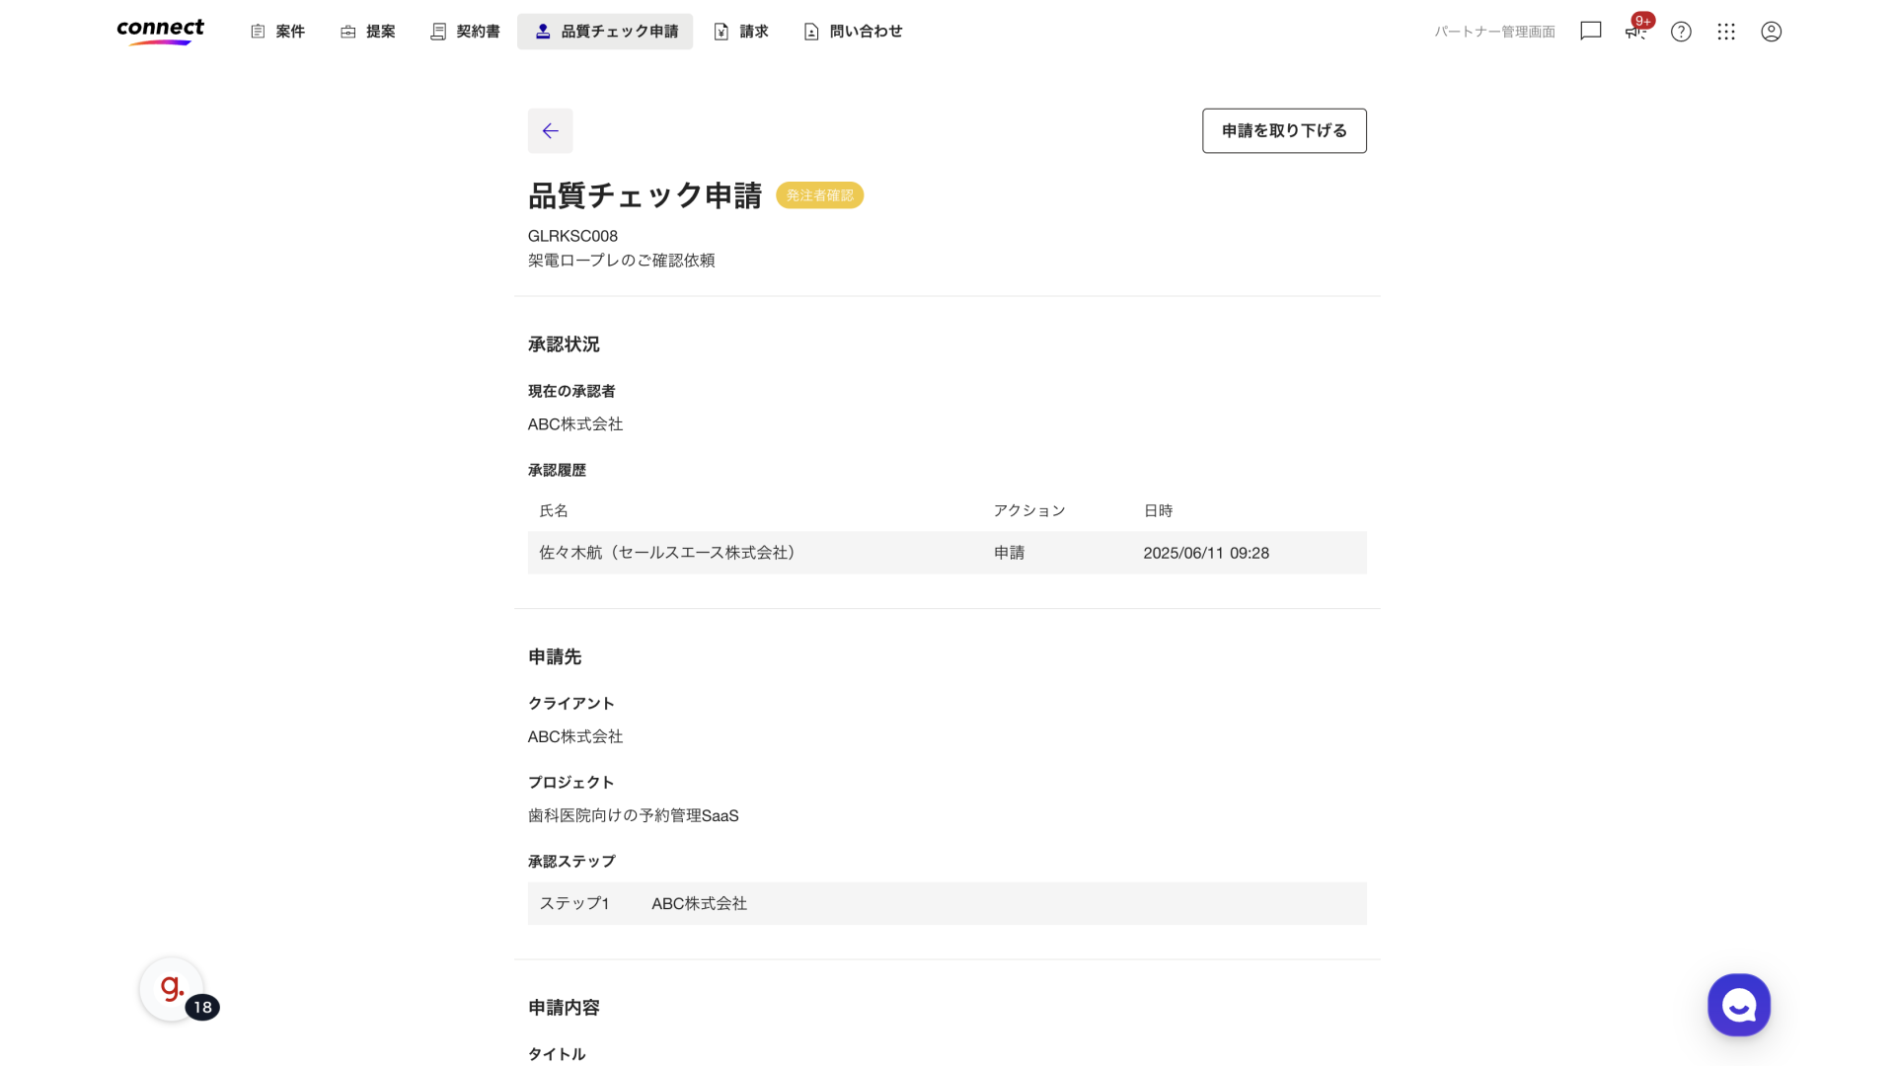Image resolution: width=1895 pixels, height=1066 pixels.
Task: Click the back arrow above 品質チェック申請
Action: [550, 130]
